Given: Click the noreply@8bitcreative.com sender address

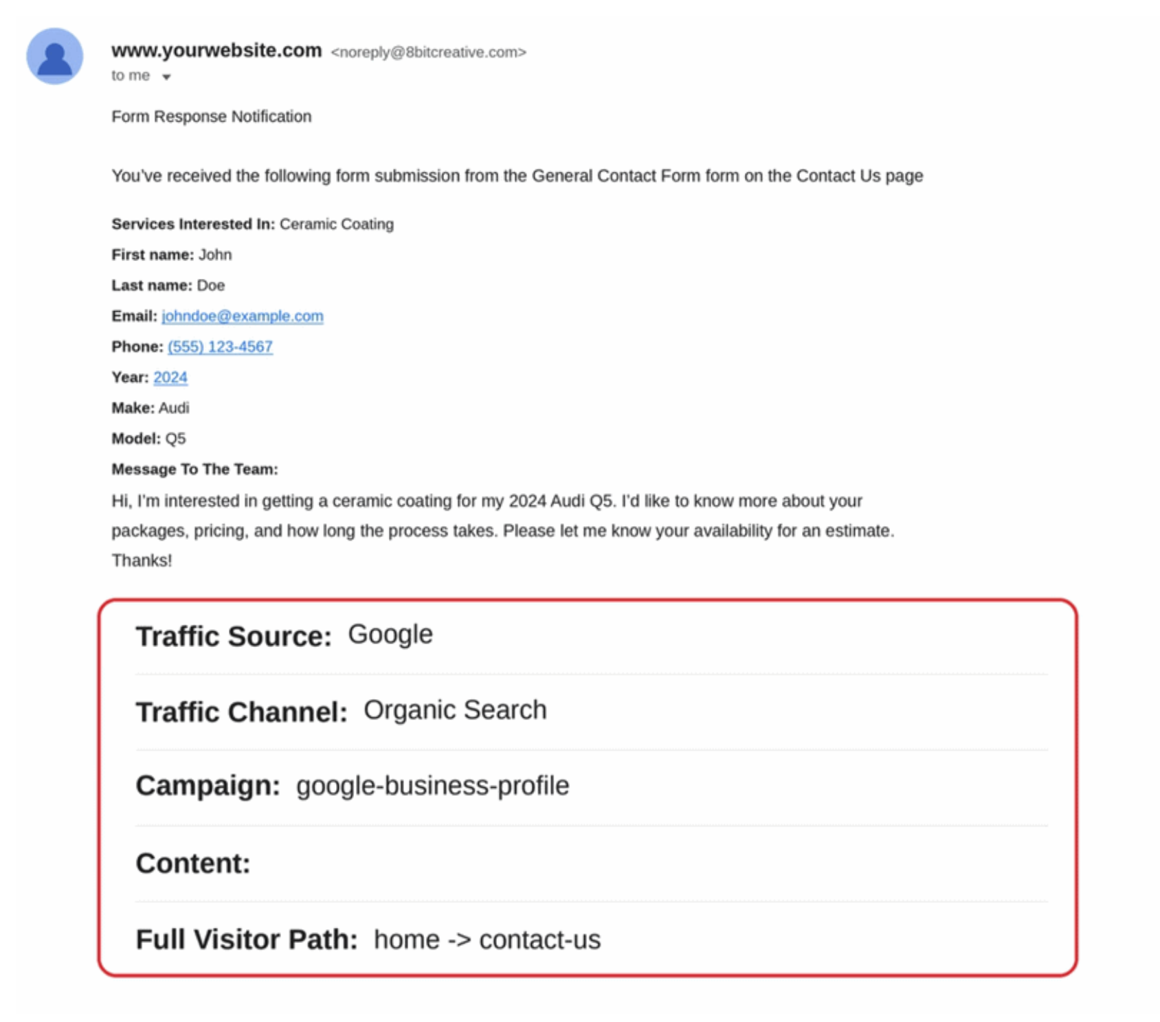Looking at the screenshot, I should pyautogui.click(x=429, y=52).
